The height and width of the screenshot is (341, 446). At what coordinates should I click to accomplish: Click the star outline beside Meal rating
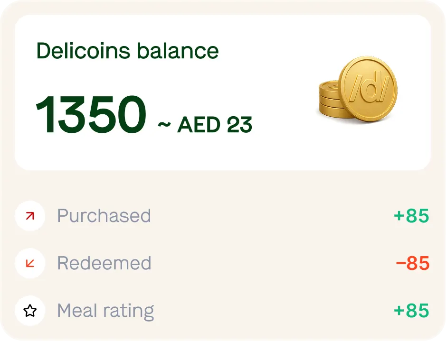[29, 311]
